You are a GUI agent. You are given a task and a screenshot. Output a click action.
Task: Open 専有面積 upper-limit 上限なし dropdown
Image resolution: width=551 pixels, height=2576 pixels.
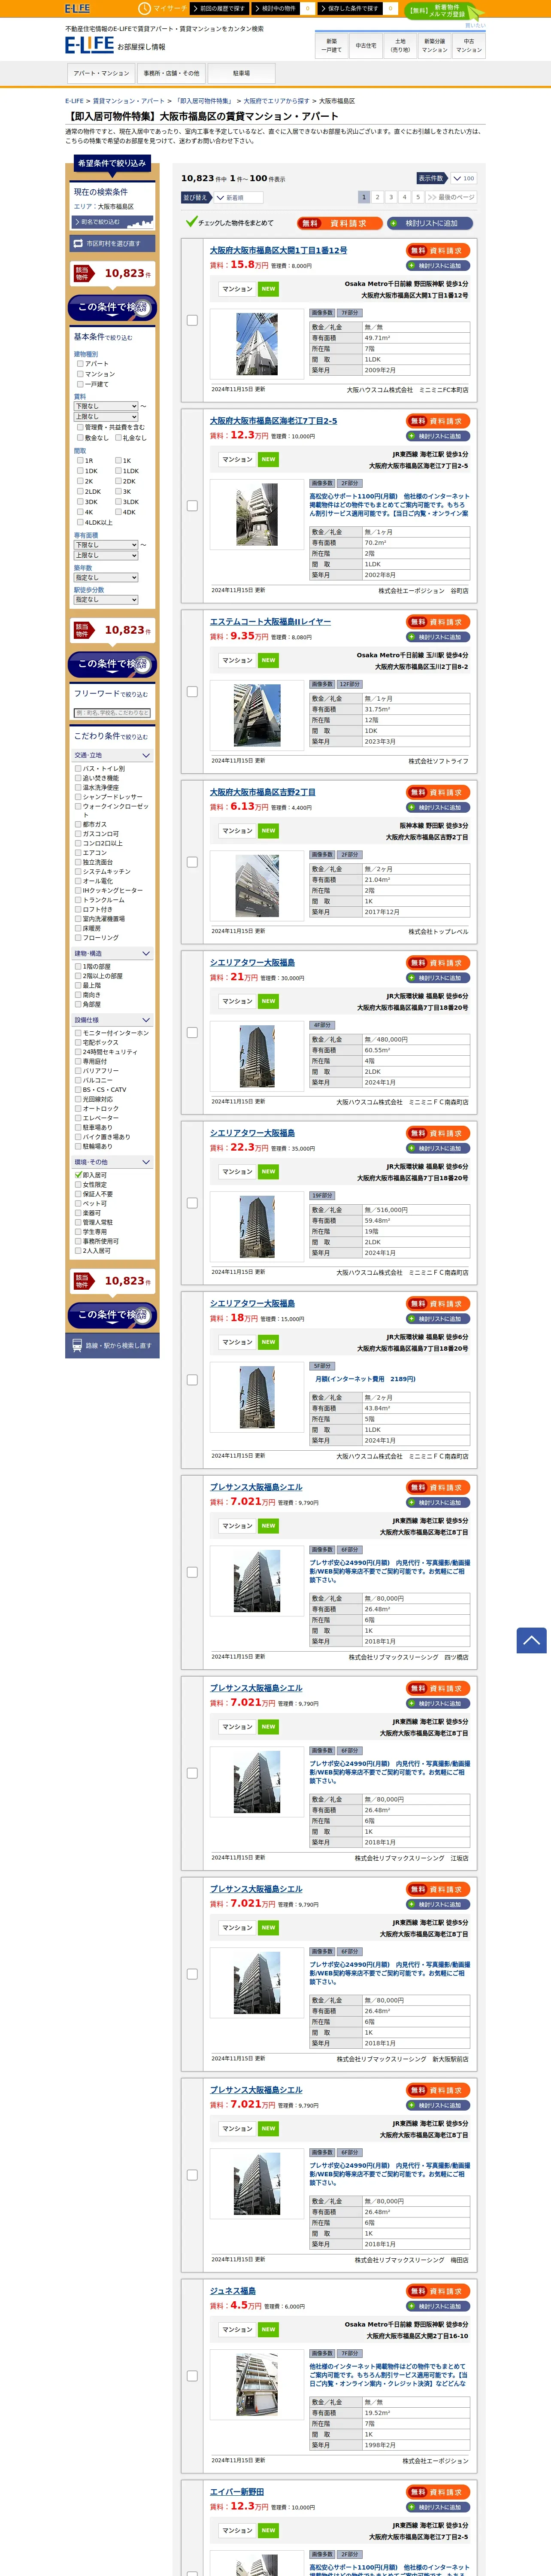106,555
